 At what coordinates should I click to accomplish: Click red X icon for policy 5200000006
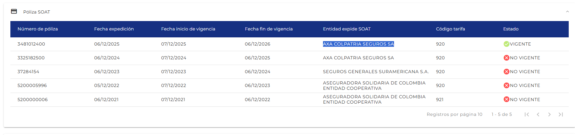(506, 99)
